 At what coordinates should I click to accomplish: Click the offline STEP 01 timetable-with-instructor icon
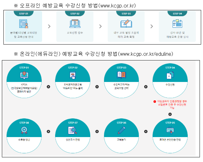[x=24, y=24]
